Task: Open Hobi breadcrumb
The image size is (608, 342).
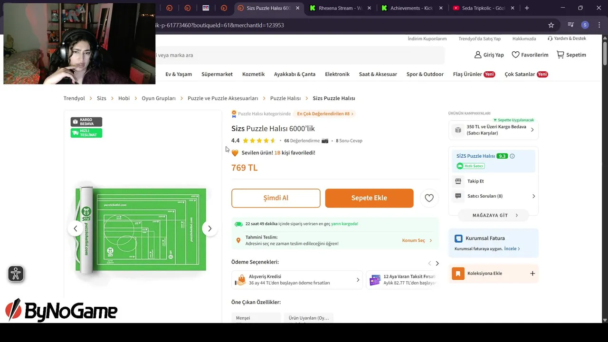Action: tap(124, 98)
